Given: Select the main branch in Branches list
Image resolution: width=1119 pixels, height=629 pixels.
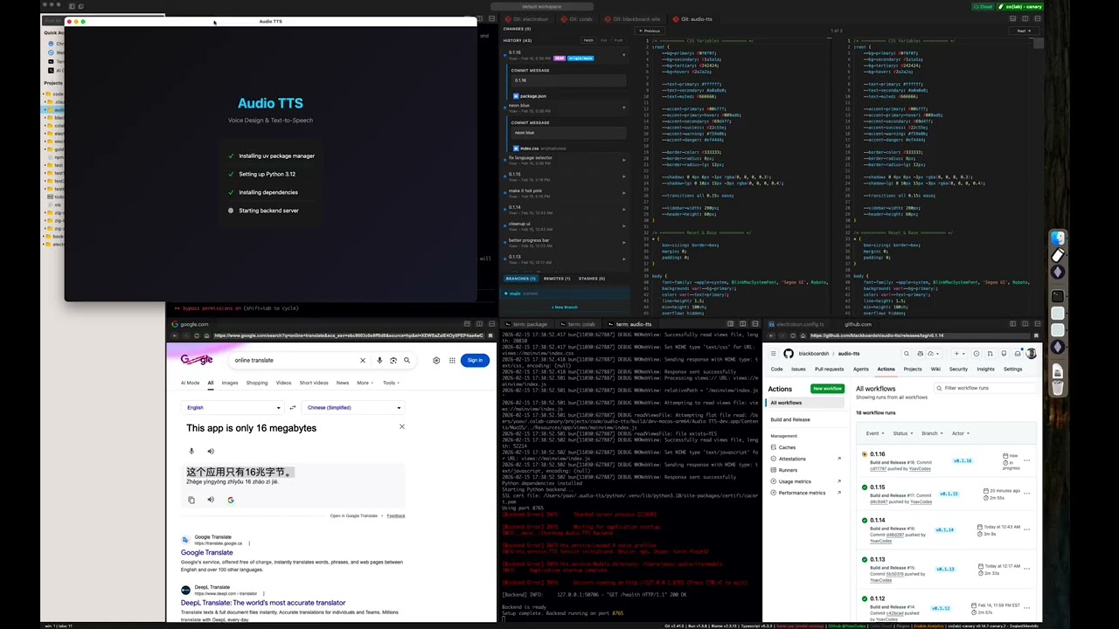Looking at the screenshot, I should point(566,294).
